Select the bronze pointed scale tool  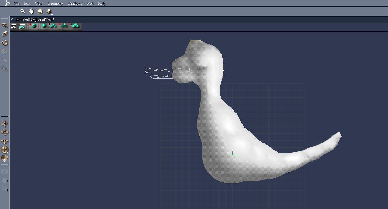[x=5, y=34]
